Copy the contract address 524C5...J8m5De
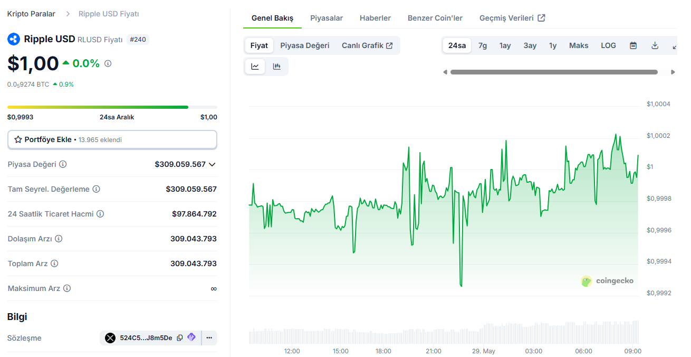691x357 pixels. tap(180, 338)
